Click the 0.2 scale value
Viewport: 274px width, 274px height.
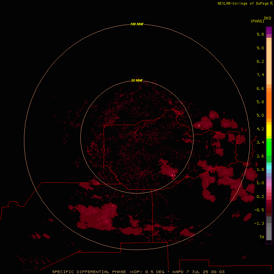pos(260,197)
